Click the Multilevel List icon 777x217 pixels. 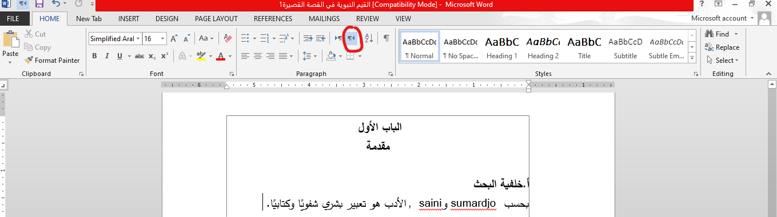click(x=284, y=39)
